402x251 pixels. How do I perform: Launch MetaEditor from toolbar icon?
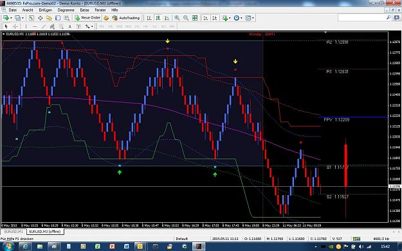(x=106, y=18)
